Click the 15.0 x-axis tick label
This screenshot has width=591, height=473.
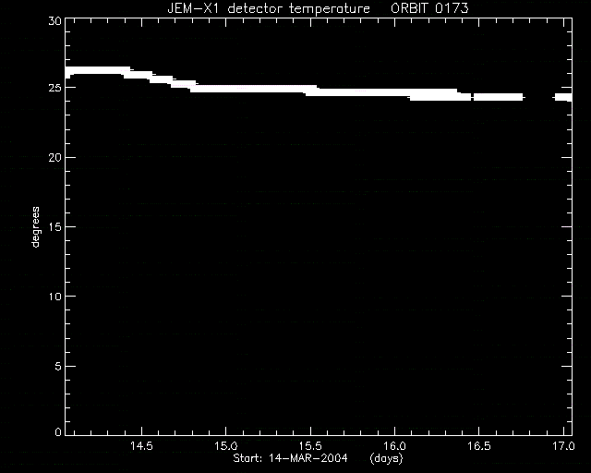click(226, 446)
